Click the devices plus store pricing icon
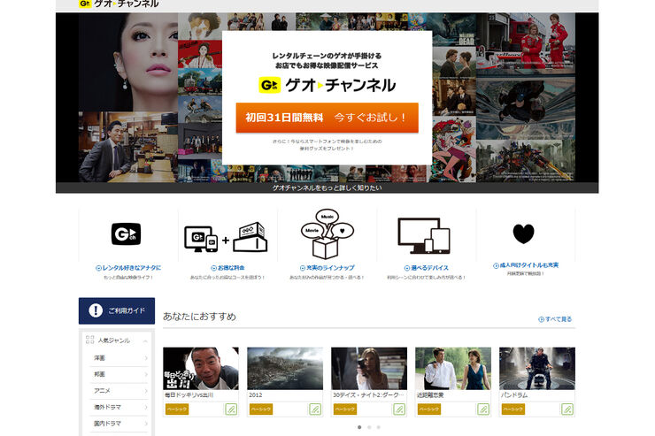The image size is (655, 436). coord(226,237)
